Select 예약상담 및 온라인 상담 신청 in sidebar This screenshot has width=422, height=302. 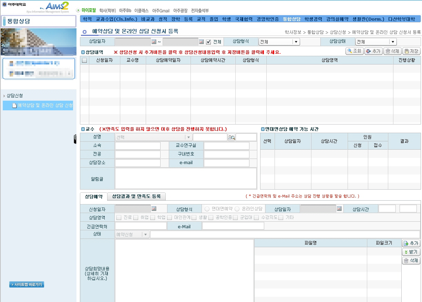tap(42, 105)
